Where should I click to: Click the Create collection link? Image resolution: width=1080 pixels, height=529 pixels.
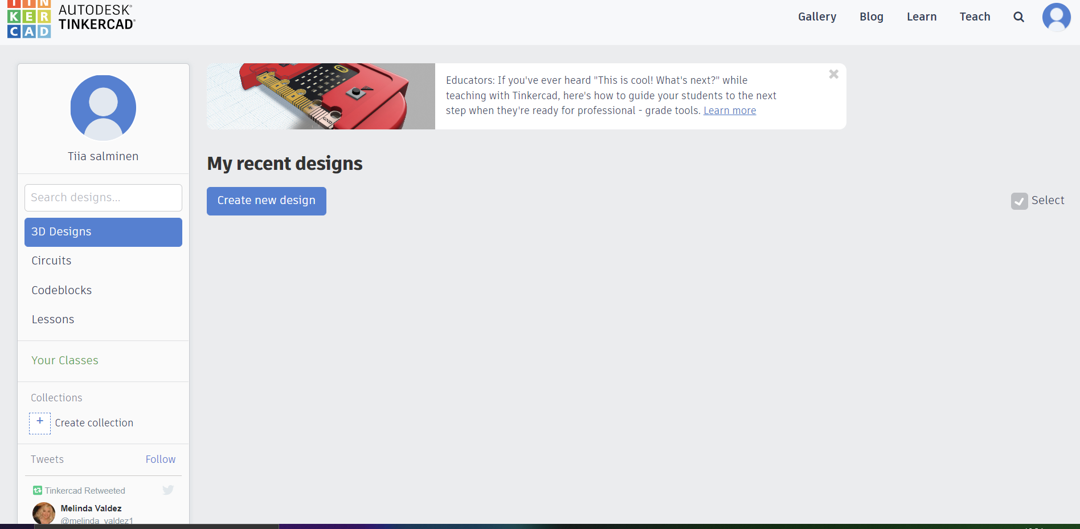click(94, 423)
